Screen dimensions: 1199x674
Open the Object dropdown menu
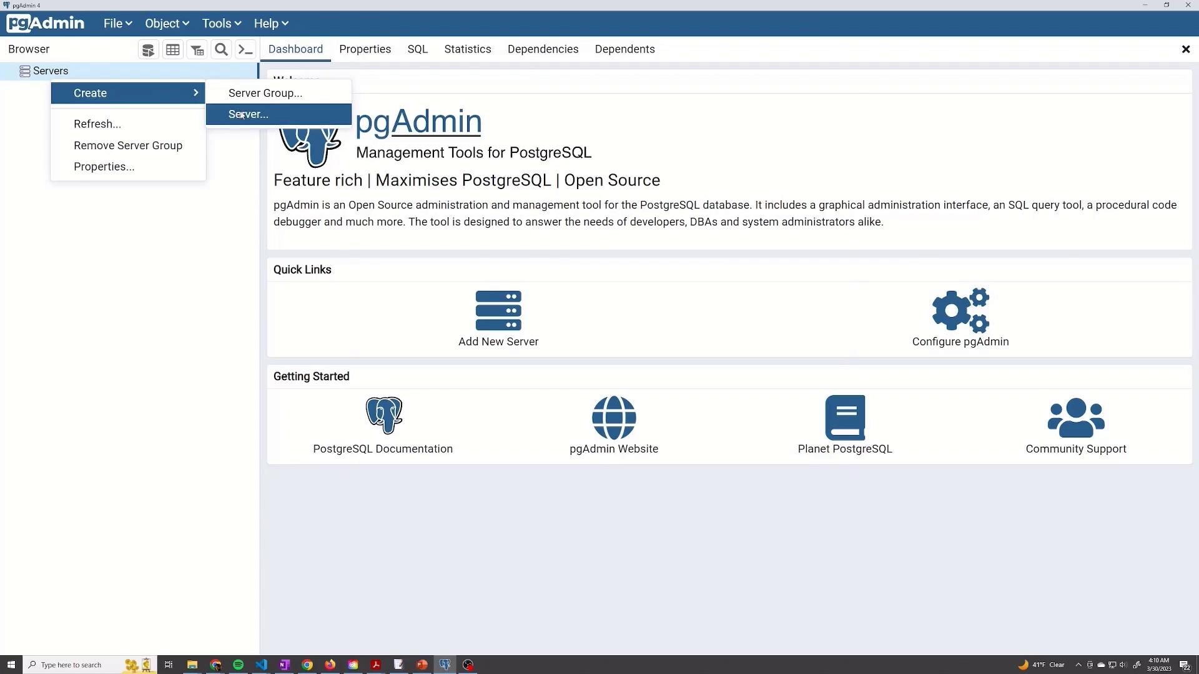[166, 24]
